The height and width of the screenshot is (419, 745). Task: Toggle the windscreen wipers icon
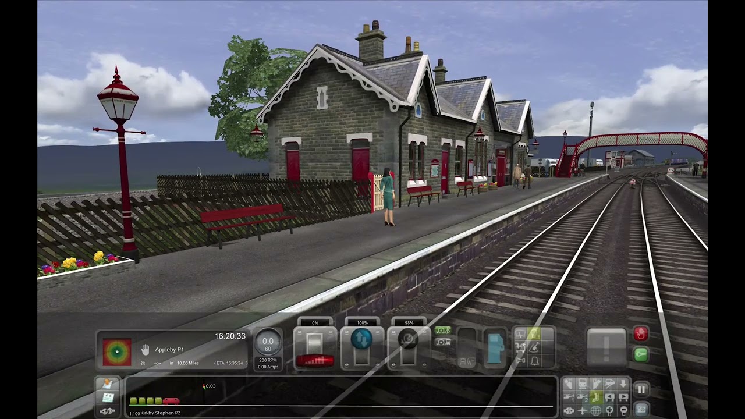[520, 333]
